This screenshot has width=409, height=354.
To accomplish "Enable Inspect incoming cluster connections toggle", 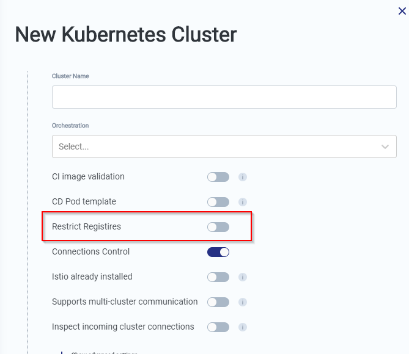I will (218, 327).
